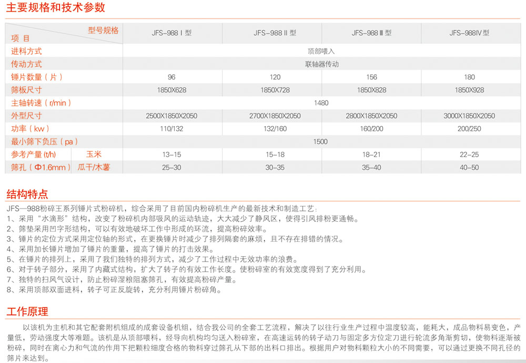Click the 顶部喂入 cell value
The width and height of the screenshot is (526, 363).
321,51
